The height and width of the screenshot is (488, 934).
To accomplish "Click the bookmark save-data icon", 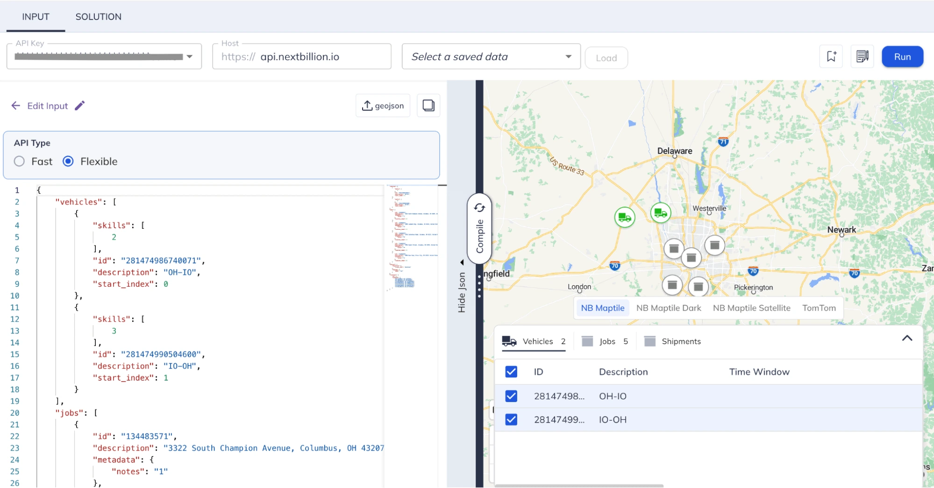I will (831, 57).
